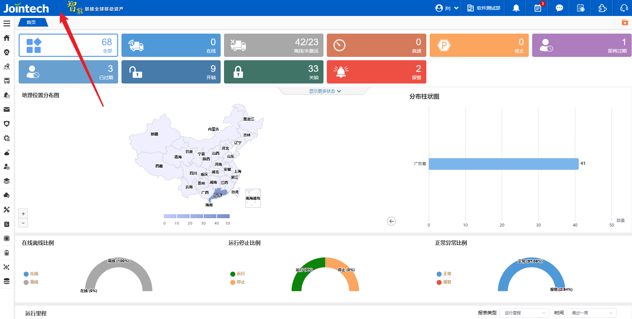Toggle the 在线 legend in online ratio chart
Image resolution: width=632 pixels, height=319 pixels.
coord(31,274)
